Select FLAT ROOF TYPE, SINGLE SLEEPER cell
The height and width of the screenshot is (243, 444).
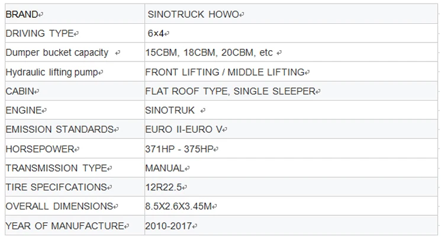point(230,92)
